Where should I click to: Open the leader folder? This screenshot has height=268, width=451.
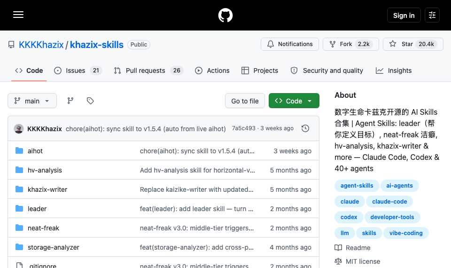coord(37,209)
